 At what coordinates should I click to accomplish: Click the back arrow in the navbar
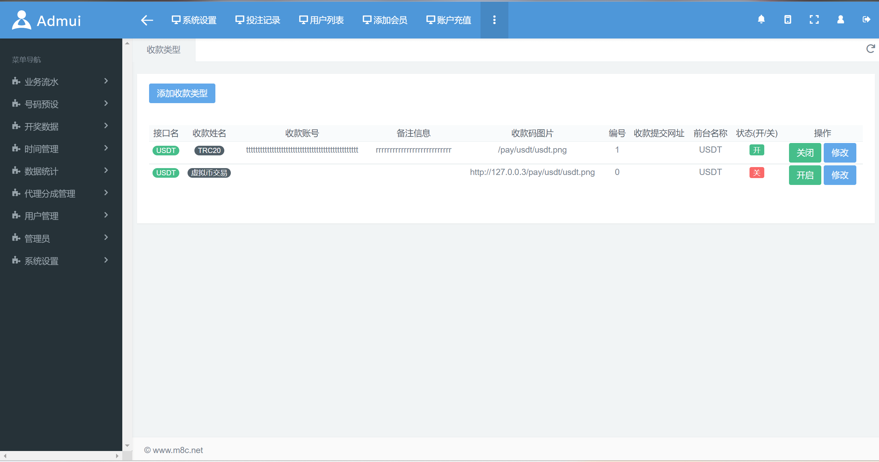[147, 20]
